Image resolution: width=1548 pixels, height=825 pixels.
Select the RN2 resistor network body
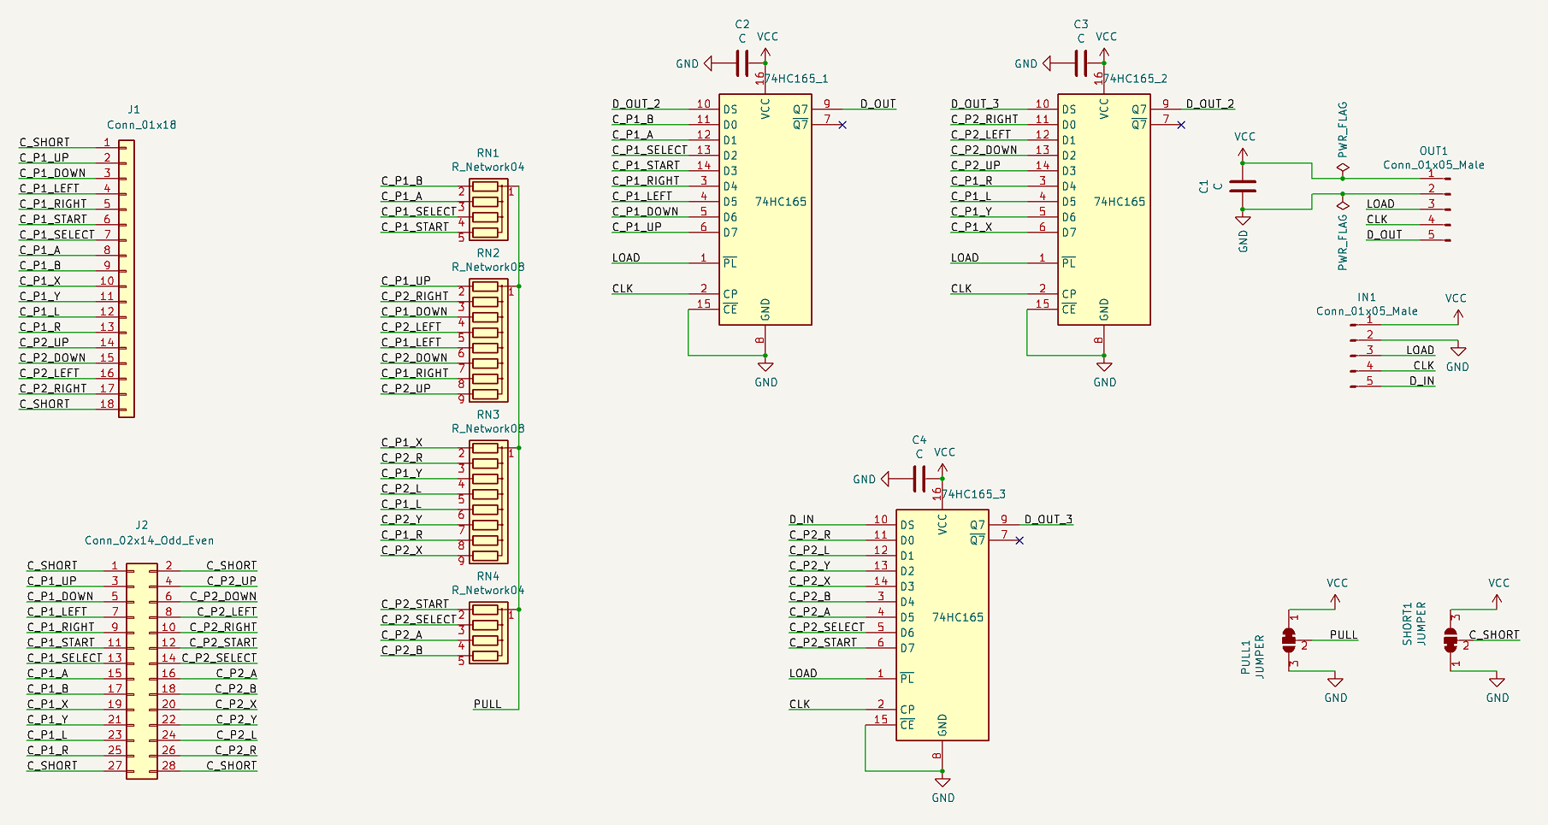(x=488, y=340)
